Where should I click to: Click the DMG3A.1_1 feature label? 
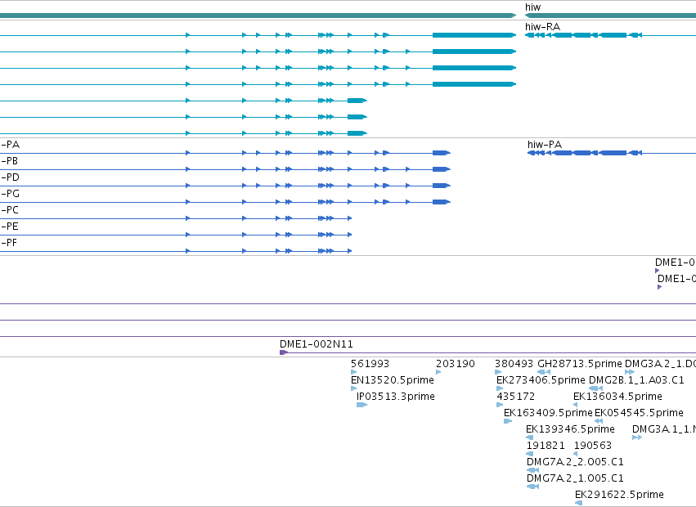663,429
